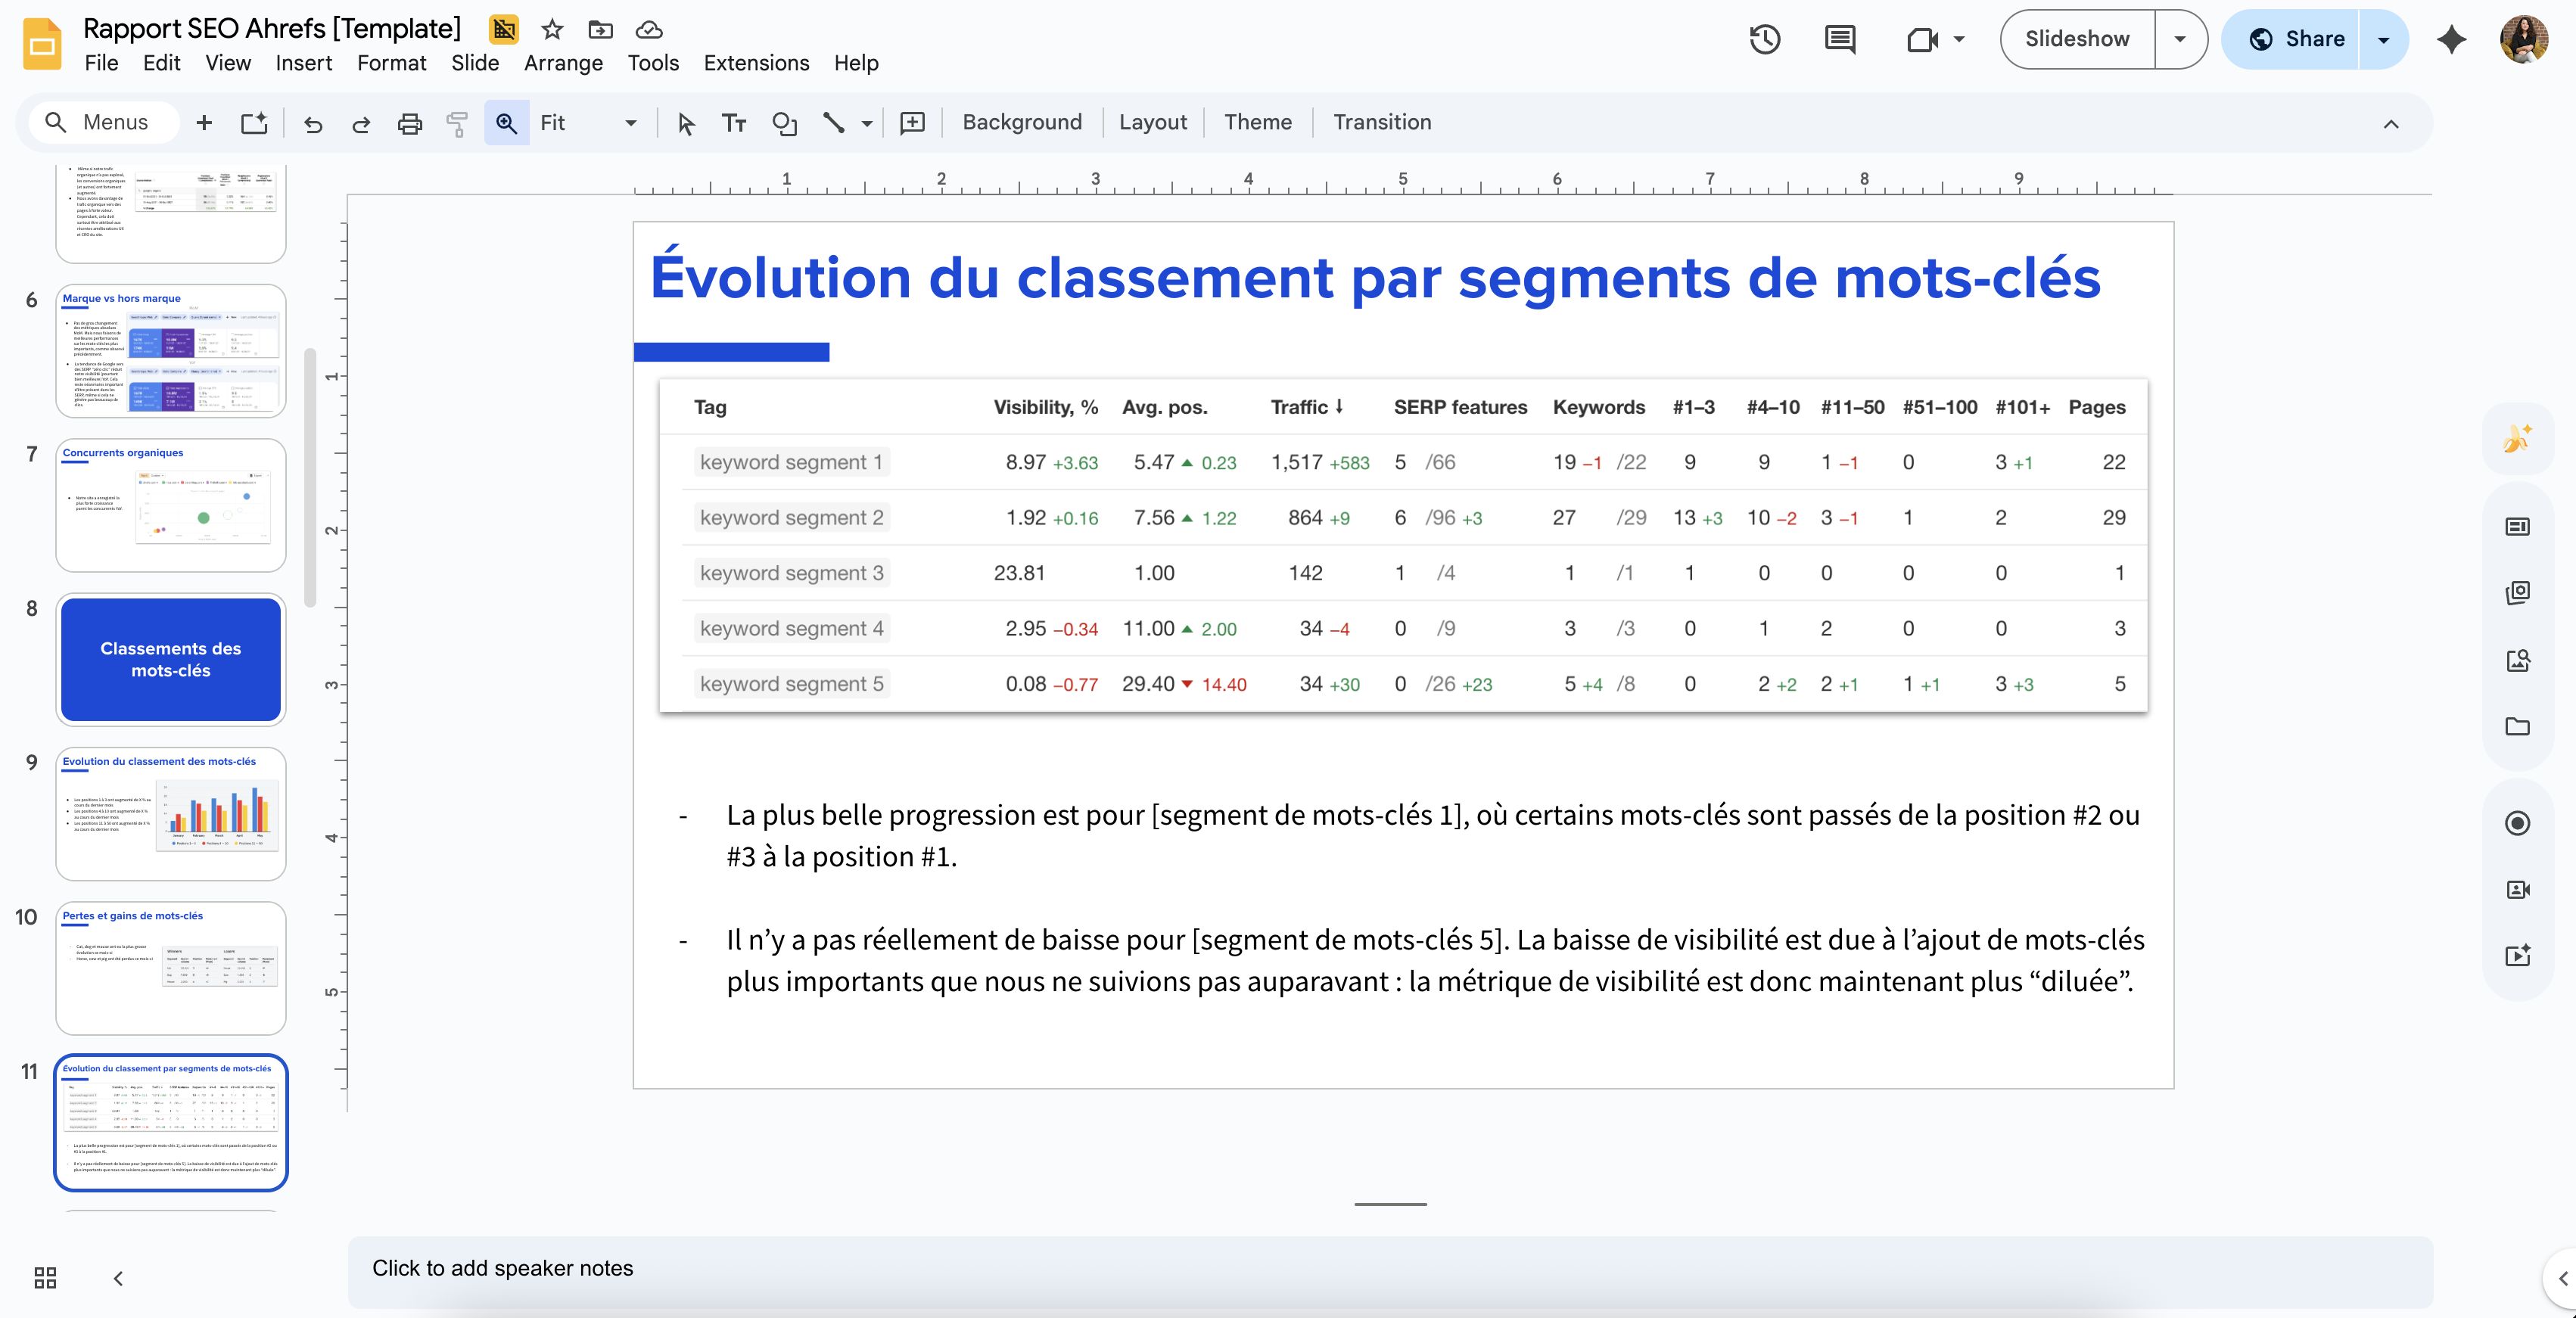Toggle the Zoom tool in the toolbar
Image resolution: width=2576 pixels, height=1318 pixels.
click(506, 122)
